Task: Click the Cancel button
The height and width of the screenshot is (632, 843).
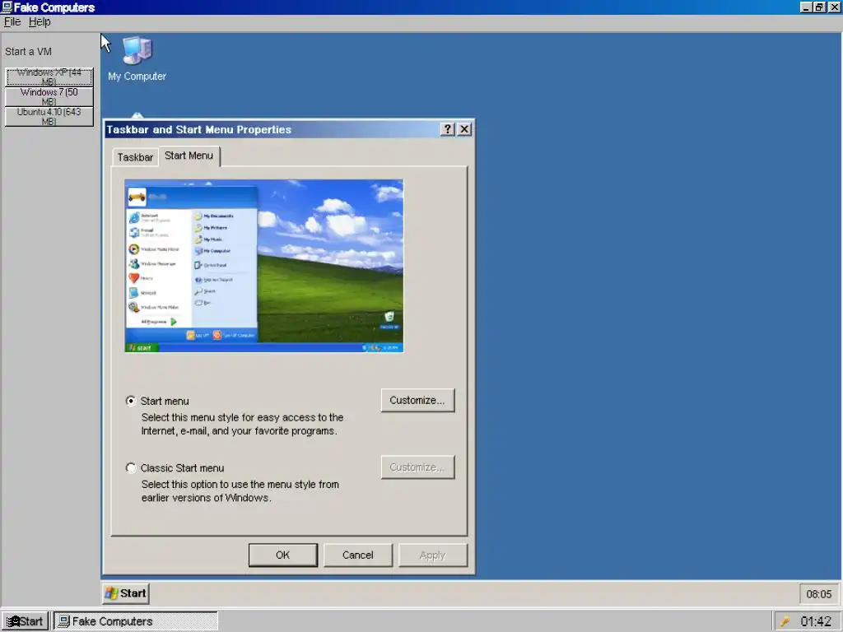Action: pyautogui.click(x=357, y=555)
